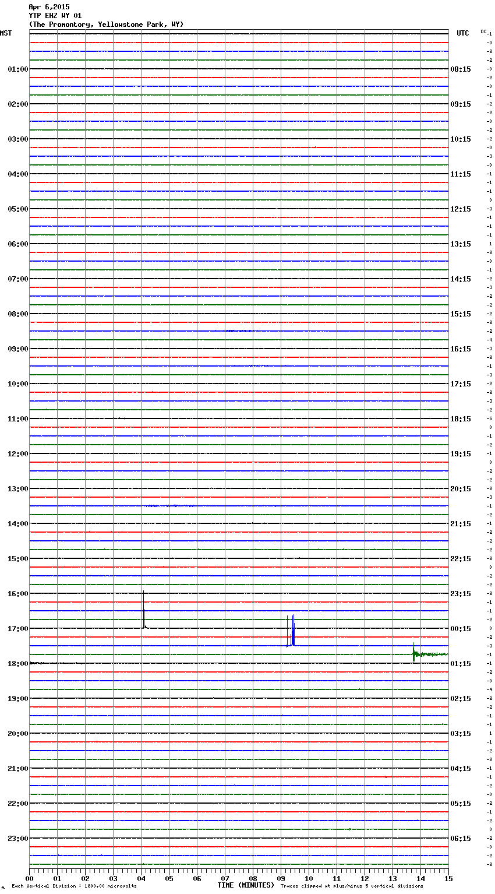Select the 07:00 MST time label
This screenshot has width=495, height=894.
point(18,279)
